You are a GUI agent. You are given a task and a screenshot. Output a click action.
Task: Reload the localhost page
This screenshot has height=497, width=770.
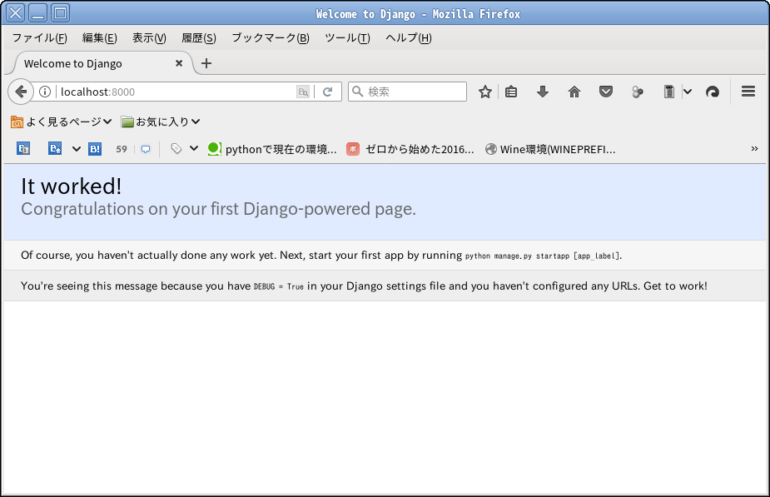[x=327, y=92]
